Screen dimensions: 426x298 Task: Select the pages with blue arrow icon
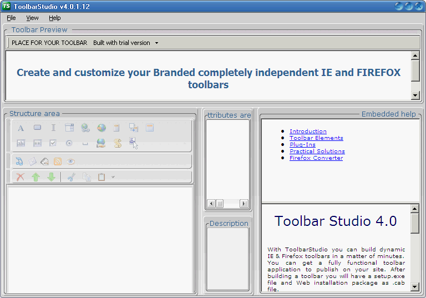click(133, 128)
